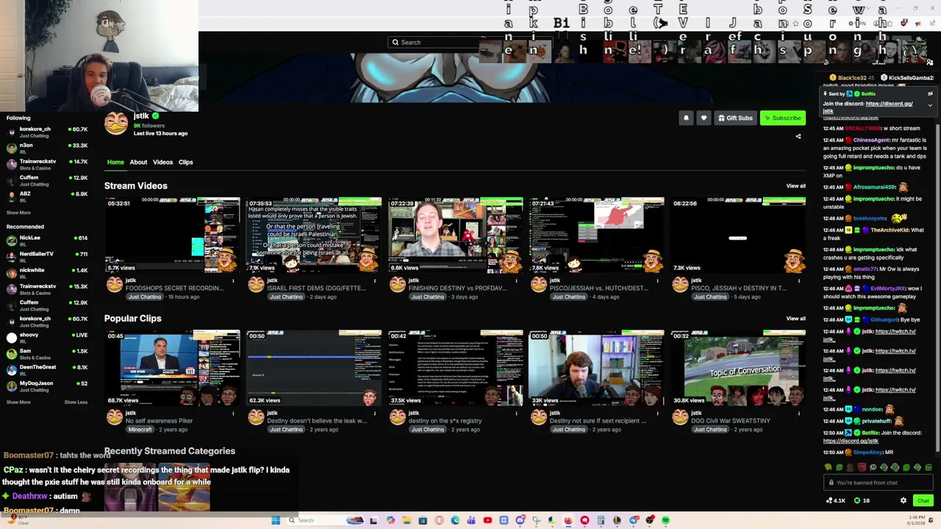
Task: Click the green Subscribe button
Action: (x=782, y=118)
